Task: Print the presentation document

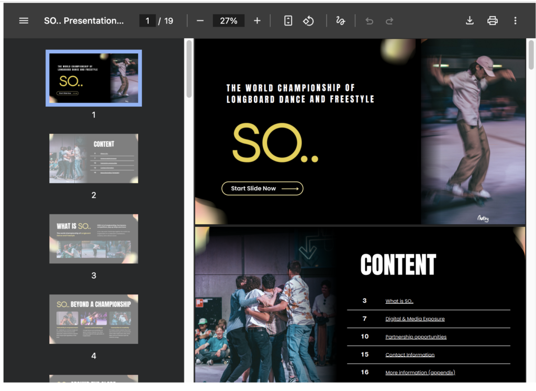Action: (x=492, y=21)
